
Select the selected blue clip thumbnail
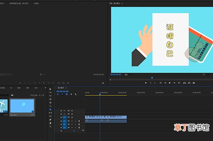(22, 106)
